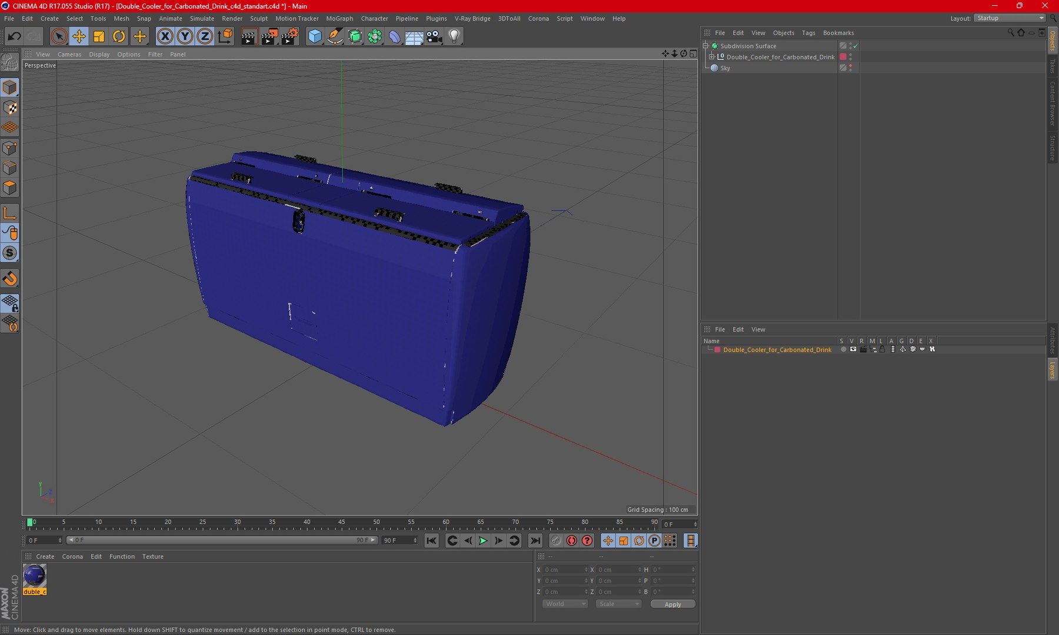Add a Camera object from toolbar
Screen dimensions: 1059x635
click(x=434, y=36)
